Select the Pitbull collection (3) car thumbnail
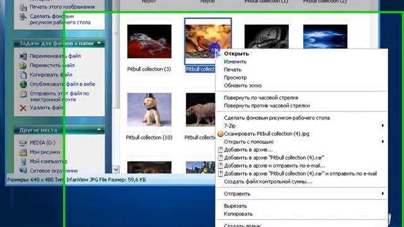The height and width of the screenshot is (227, 404). click(x=149, y=41)
